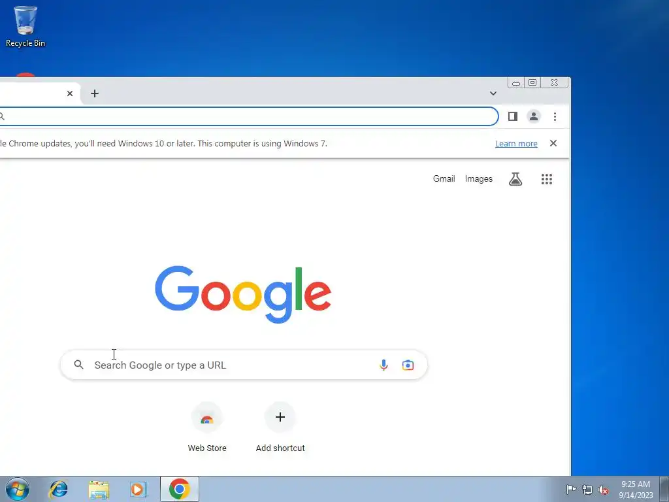This screenshot has height=502, width=669.
Task: Click the Chrome address bar
Action: (x=248, y=116)
